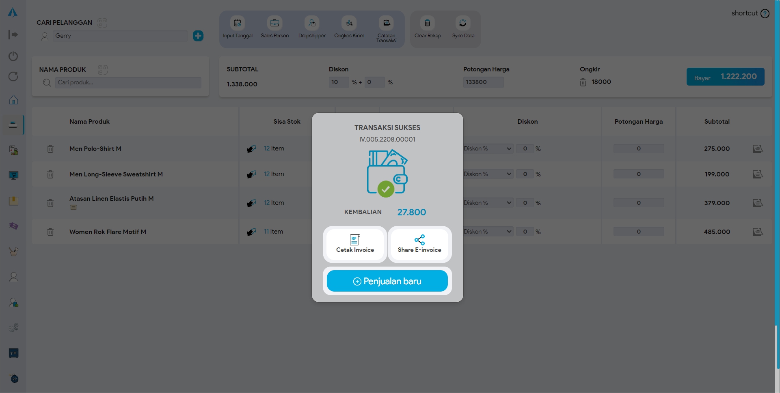Open the user profile sidebar item

click(13, 277)
